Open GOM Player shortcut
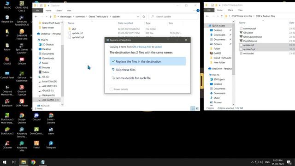The image size is (295, 166). (22, 103)
